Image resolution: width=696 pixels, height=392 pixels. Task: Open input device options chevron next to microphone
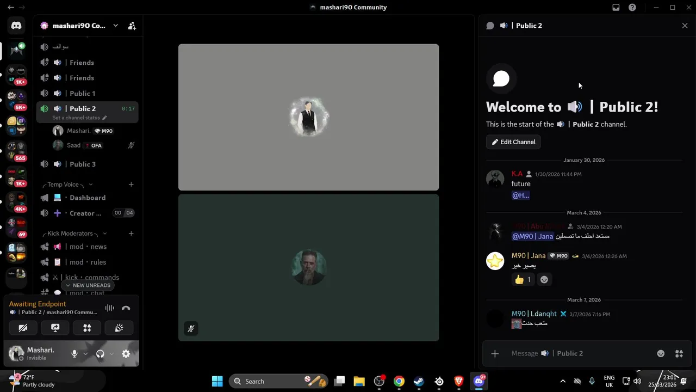pyautogui.click(x=85, y=354)
